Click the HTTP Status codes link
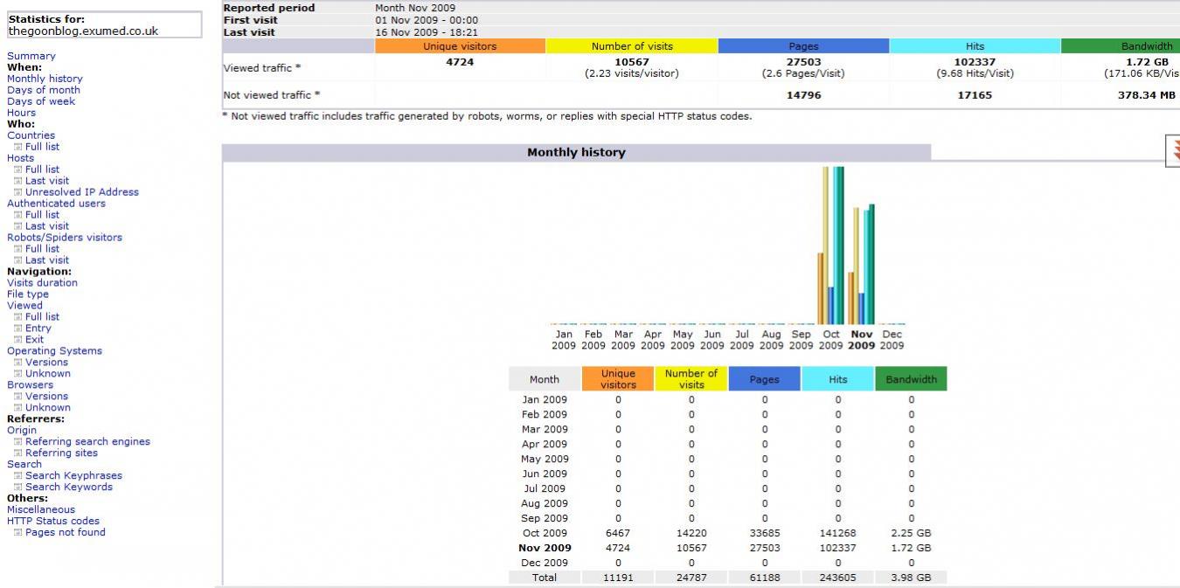This screenshot has width=1180, height=588. (x=53, y=522)
